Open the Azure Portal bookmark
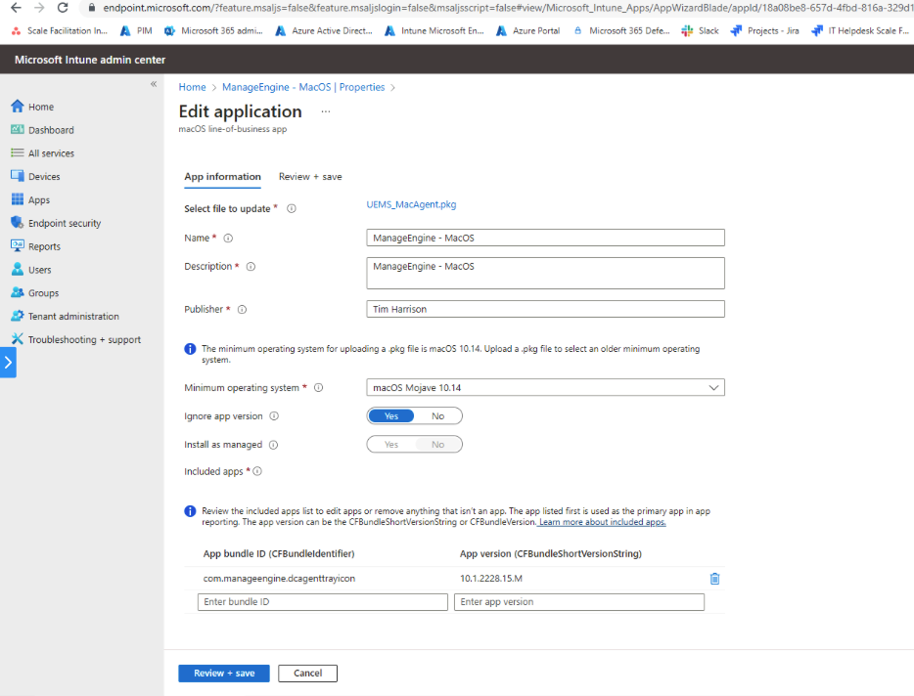 point(528,31)
